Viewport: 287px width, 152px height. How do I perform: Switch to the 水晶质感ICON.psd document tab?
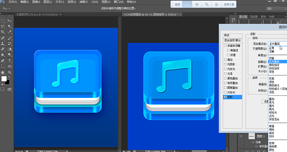tap(37, 14)
